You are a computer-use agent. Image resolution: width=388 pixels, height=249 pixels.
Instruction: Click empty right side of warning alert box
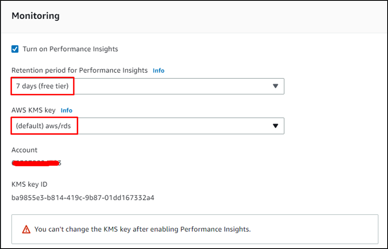click(314, 229)
